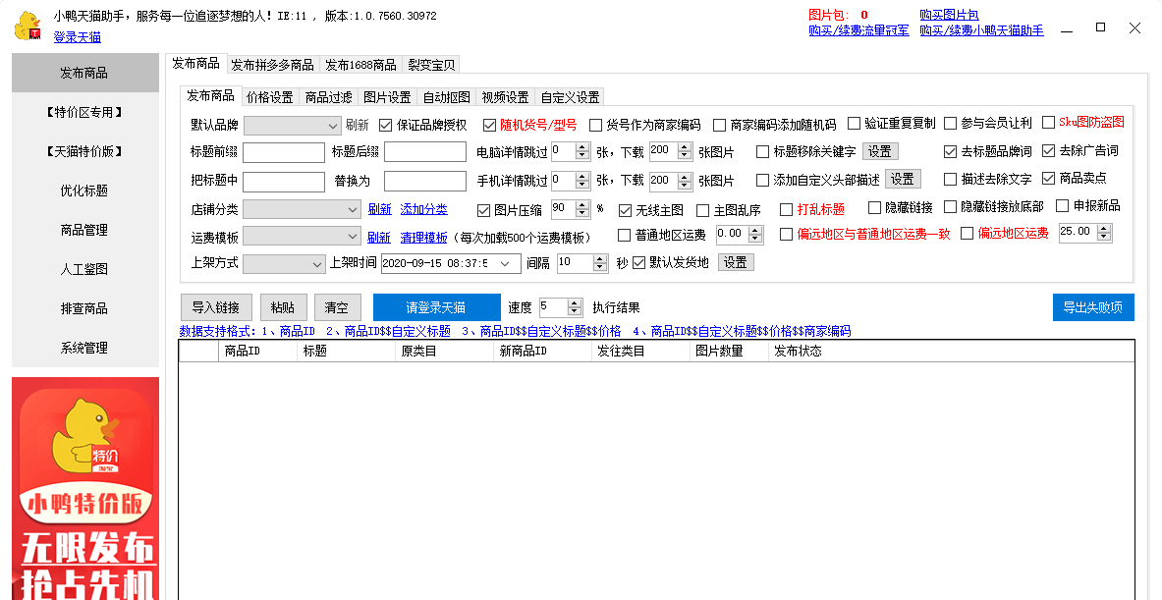The width and height of the screenshot is (1162, 600).
Task: Open the 上架方式 dropdown
Action: (284, 263)
